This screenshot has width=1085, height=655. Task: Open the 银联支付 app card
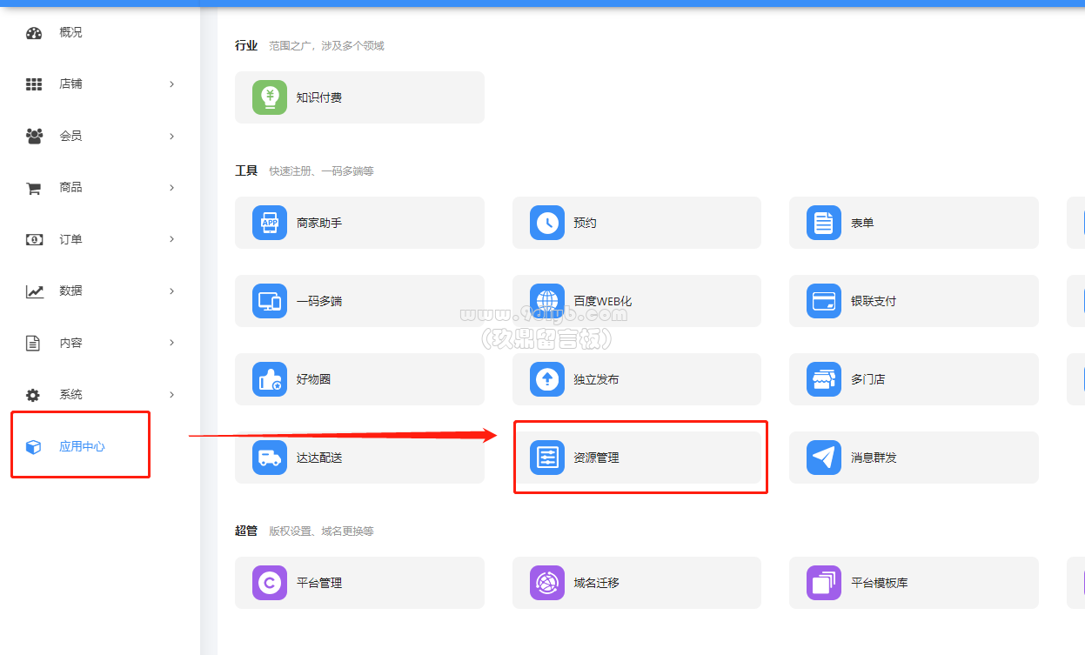914,301
